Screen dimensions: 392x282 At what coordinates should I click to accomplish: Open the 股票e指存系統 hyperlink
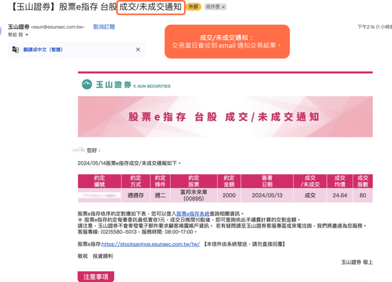tap(193, 214)
